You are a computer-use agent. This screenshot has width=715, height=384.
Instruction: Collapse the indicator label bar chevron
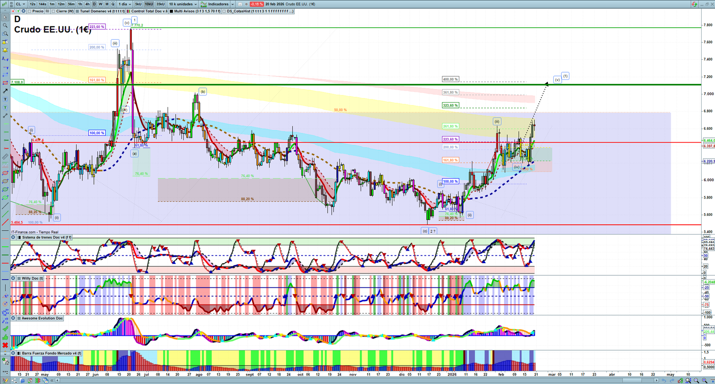coord(5,11)
